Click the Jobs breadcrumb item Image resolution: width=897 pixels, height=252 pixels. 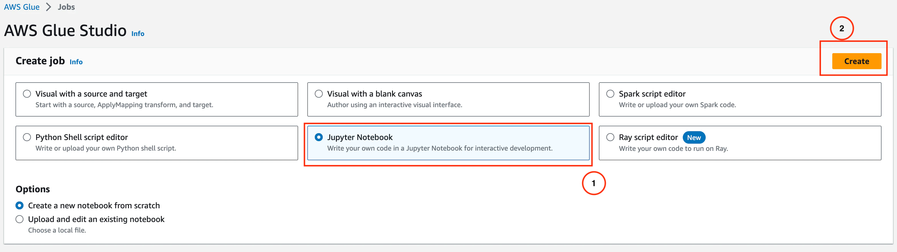pyautogui.click(x=66, y=7)
